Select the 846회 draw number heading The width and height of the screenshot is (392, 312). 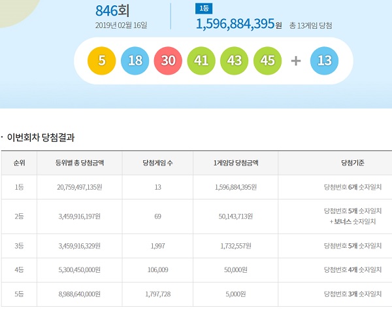112,10
